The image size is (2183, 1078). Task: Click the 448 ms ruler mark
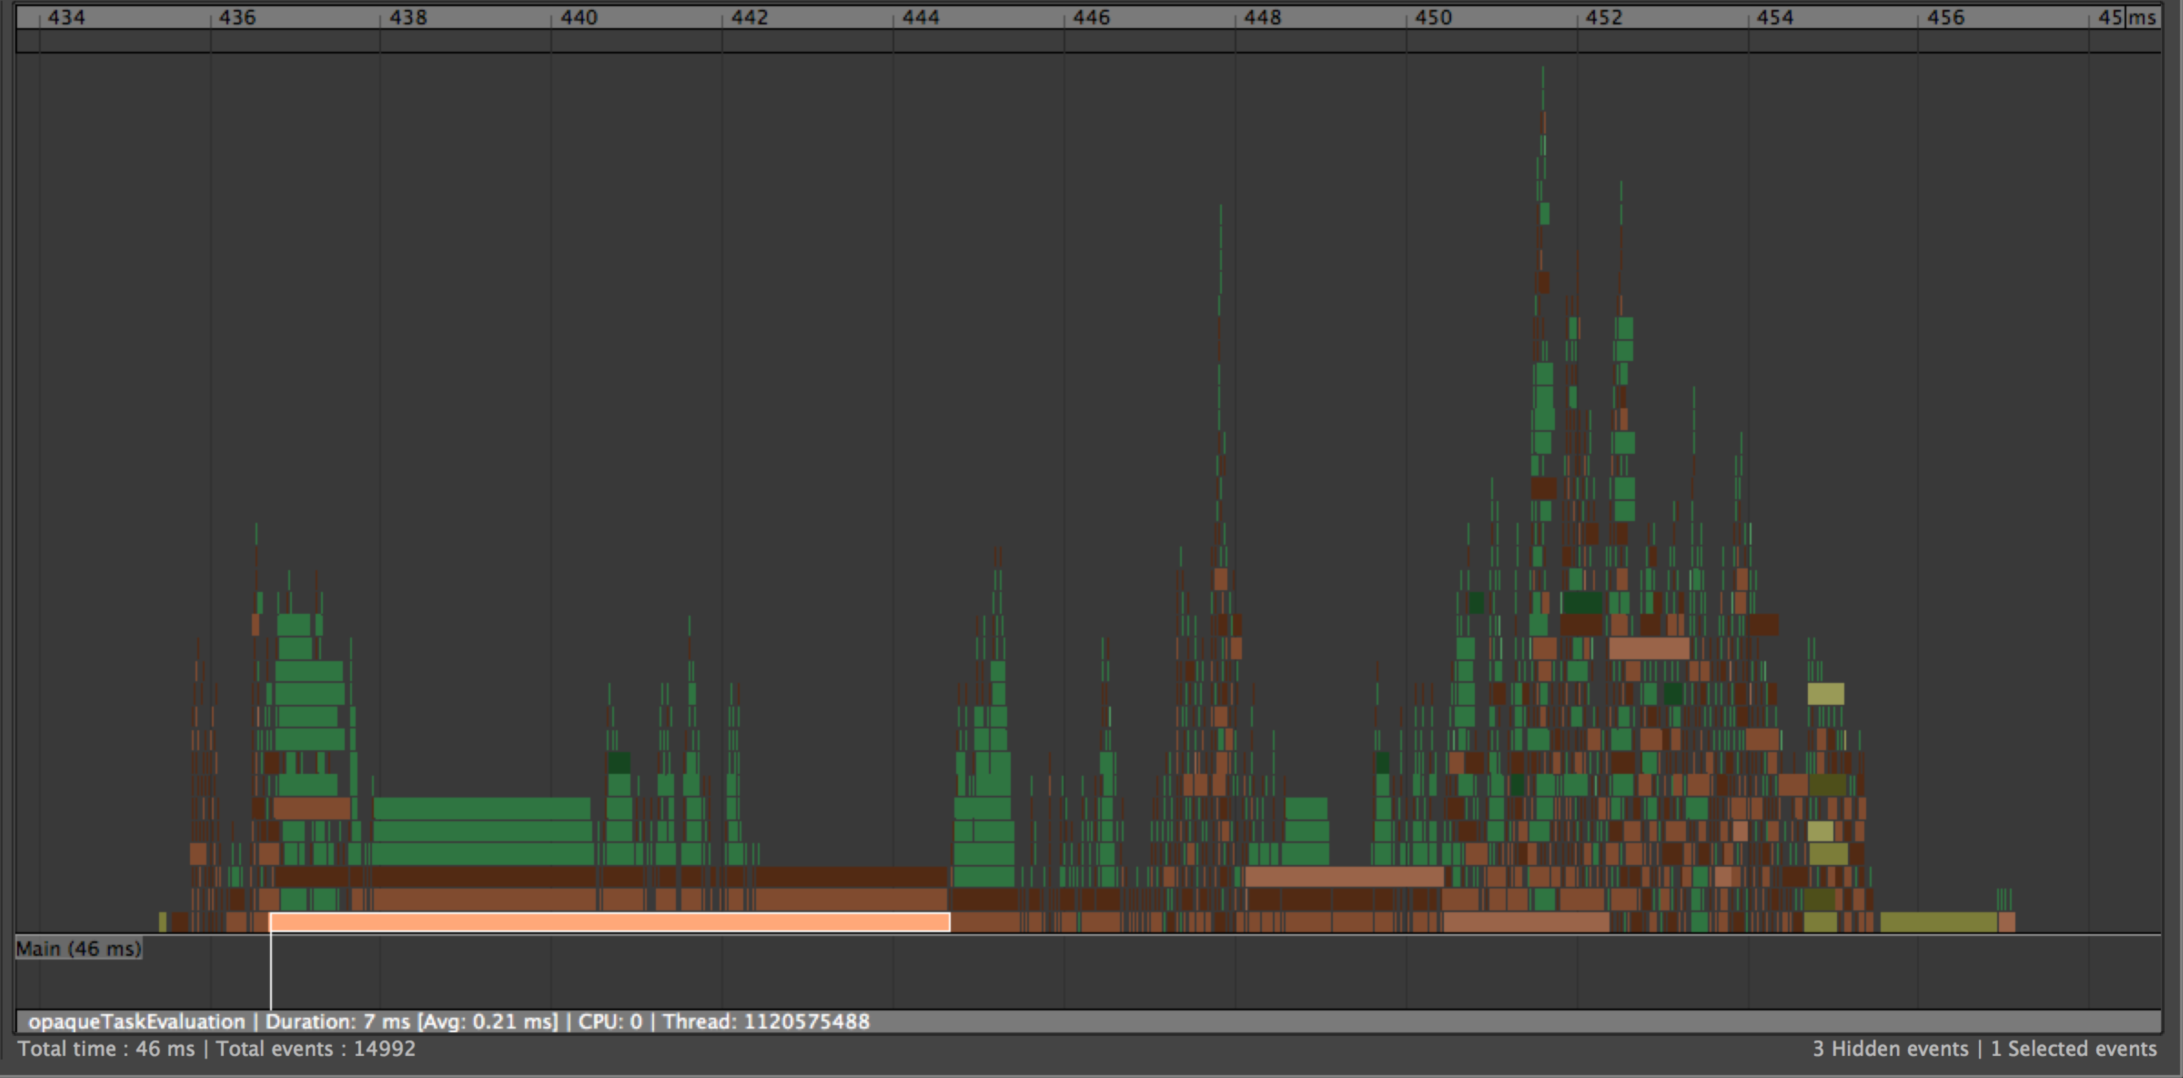pos(1262,17)
